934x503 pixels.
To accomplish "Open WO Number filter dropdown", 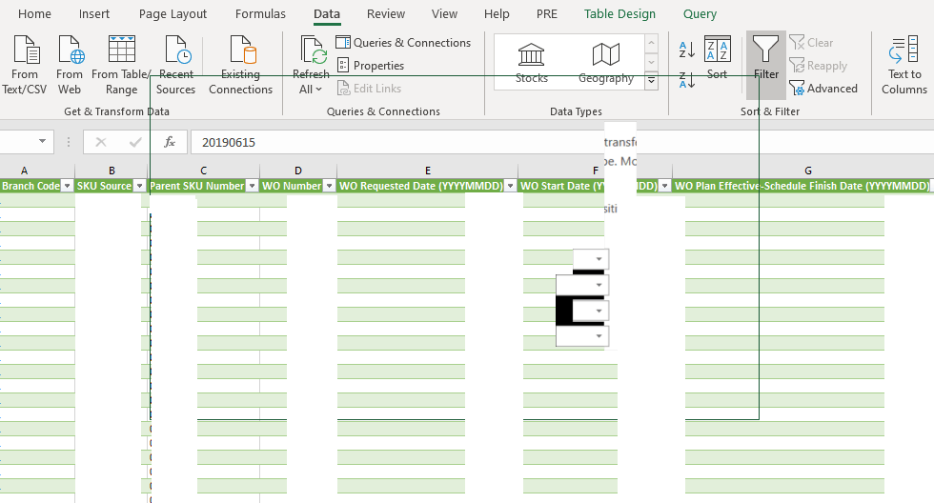I will [329, 186].
